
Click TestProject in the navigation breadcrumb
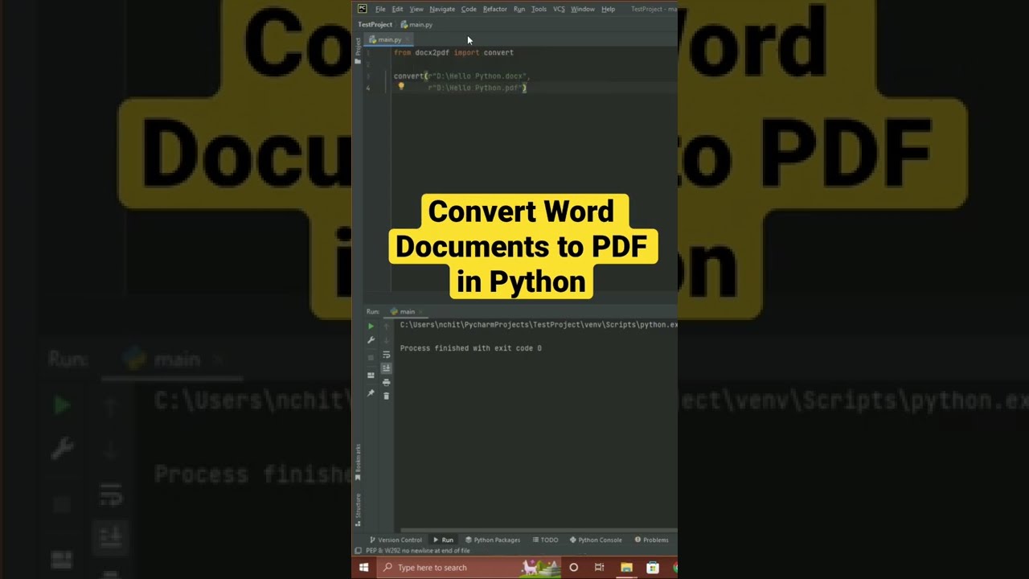click(x=375, y=24)
